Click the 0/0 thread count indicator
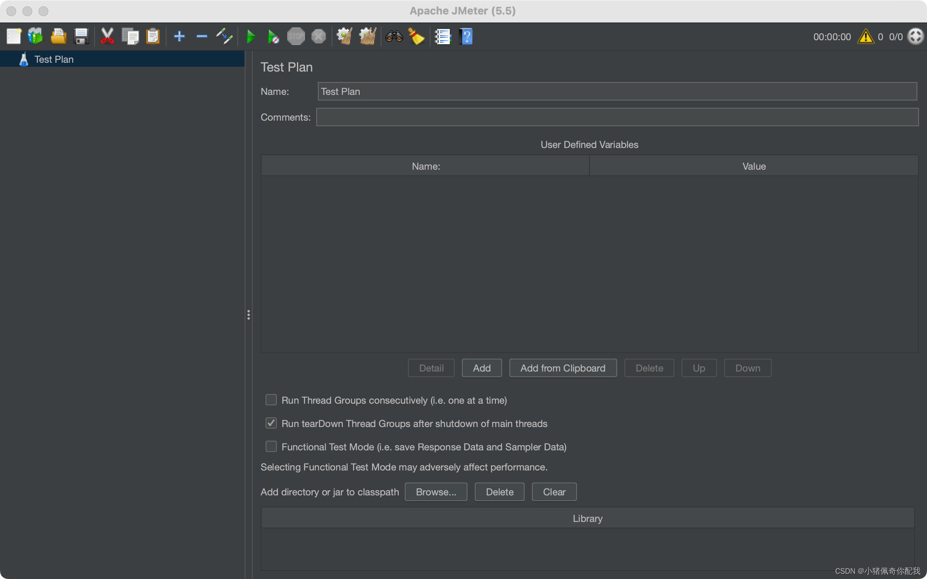 [896, 37]
